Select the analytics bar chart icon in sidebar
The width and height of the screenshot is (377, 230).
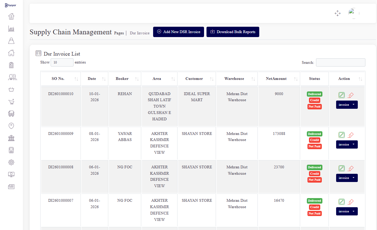11,29
